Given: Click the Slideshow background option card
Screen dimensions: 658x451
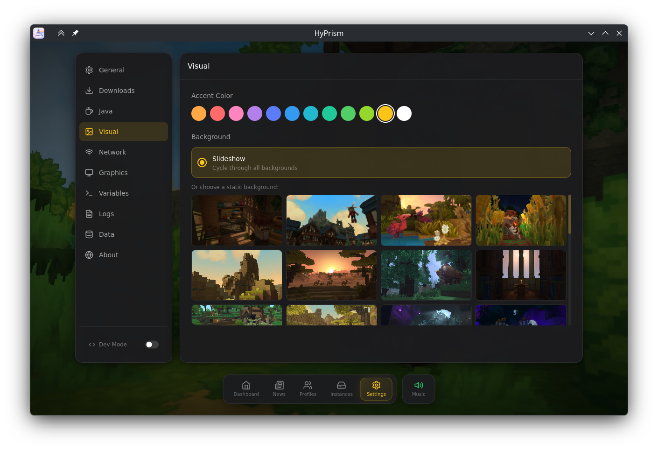Looking at the screenshot, I should [381, 162].
